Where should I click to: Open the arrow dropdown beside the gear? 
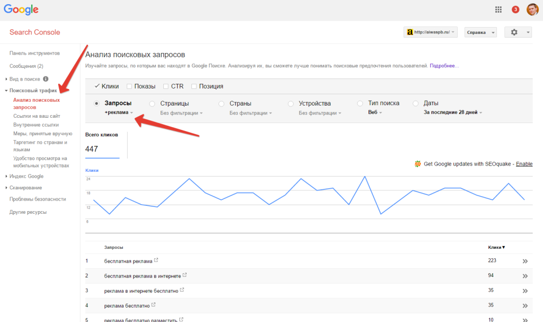pos(528,32)
